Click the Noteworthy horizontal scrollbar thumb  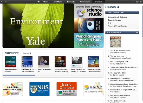pyautogui.click(x=19, y=75)
